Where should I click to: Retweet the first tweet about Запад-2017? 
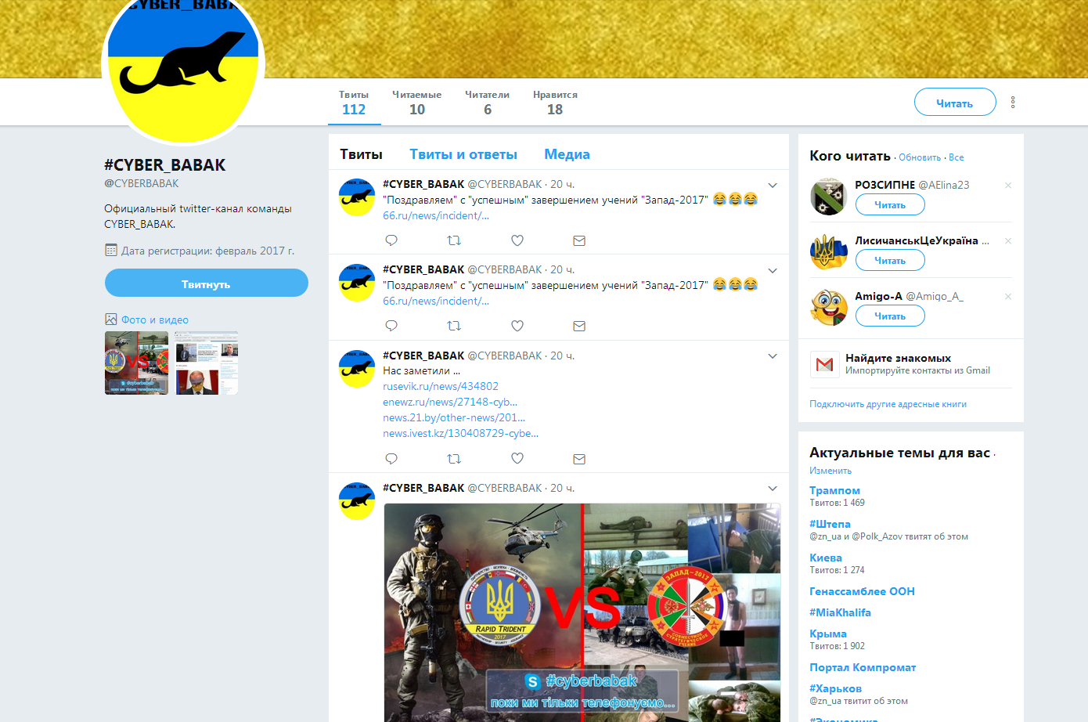453,240
